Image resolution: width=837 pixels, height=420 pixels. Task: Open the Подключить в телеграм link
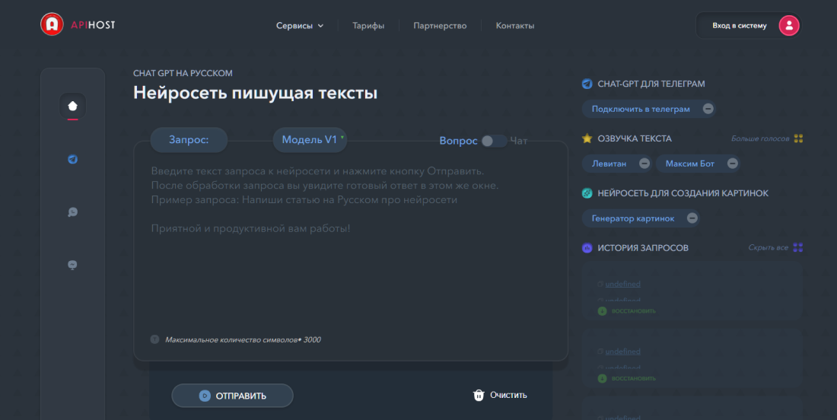641,109
